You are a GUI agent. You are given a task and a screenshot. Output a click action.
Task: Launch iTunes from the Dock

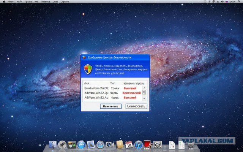[x=138, y=144]
